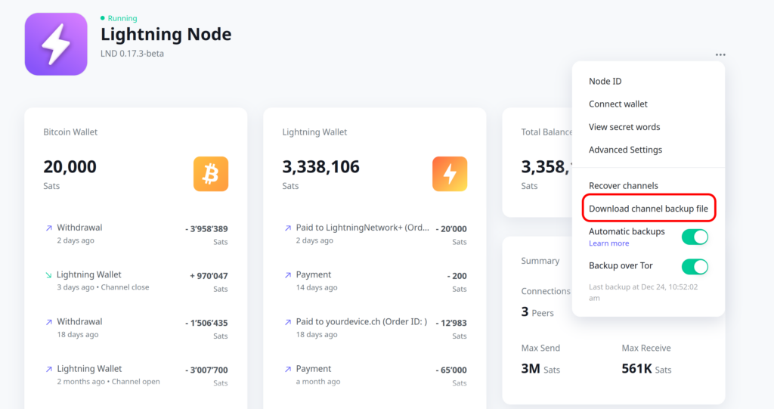The width and height of the screenshot is (774, 409).
Task: Click the Lightning Node title
Action: (x=166, y=34)
